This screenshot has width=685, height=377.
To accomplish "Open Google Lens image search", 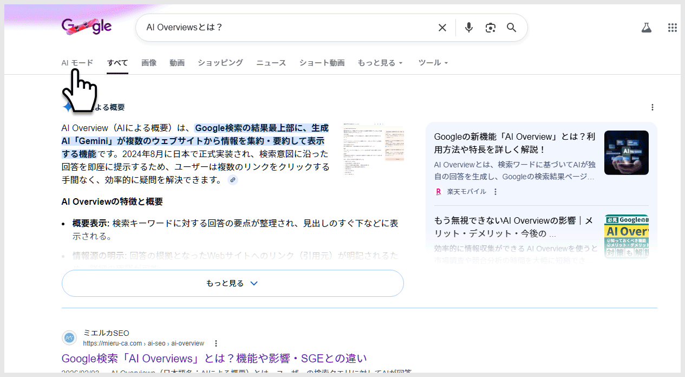I will tap(490, 28).
